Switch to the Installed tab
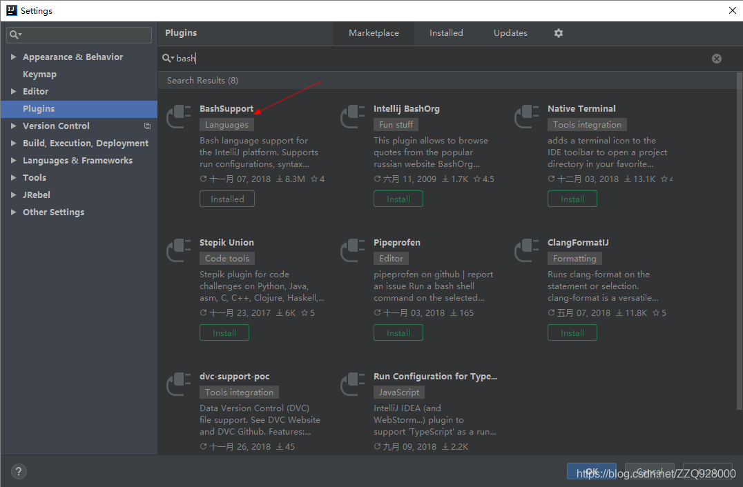The image size is (743, 487). (x=446, y=33)
